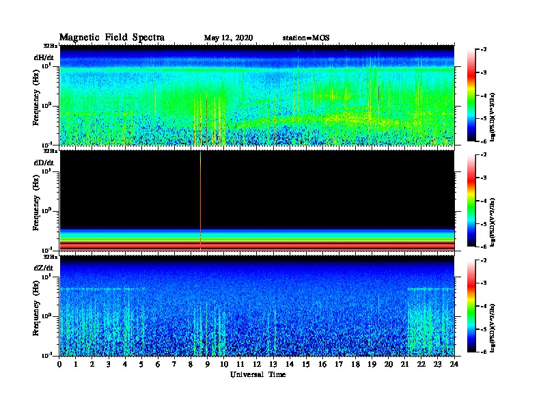This screenshot has height=418, width=541.
Task: Click the hour 15 tick label
Action: point(306,364)
